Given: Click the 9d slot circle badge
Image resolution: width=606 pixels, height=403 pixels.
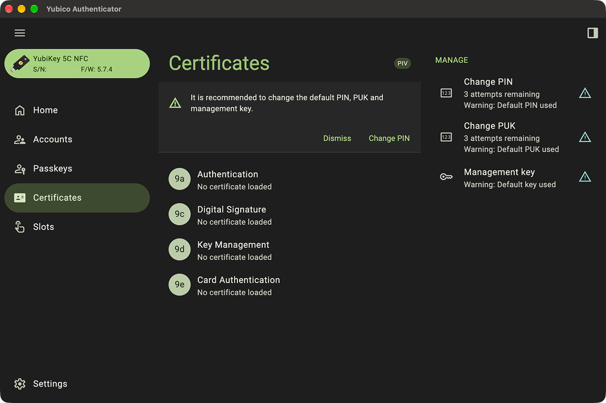Looking at the screenshot, I should click(180, 249).
